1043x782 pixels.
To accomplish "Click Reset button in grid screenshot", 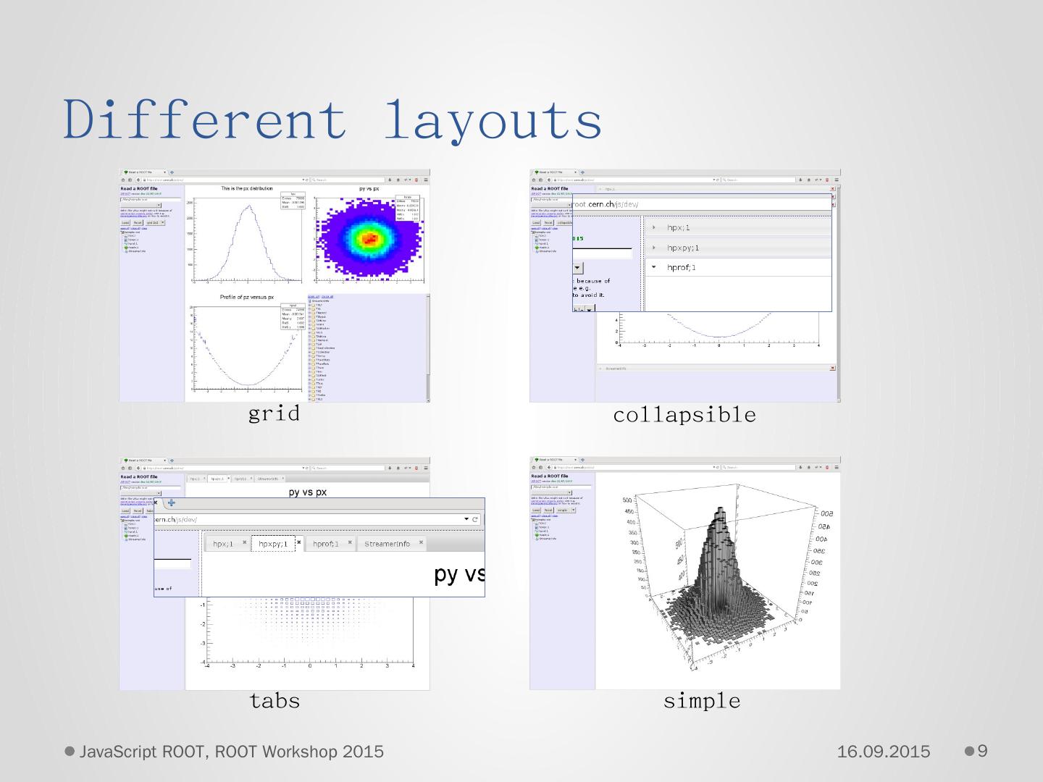I will 138,223.
